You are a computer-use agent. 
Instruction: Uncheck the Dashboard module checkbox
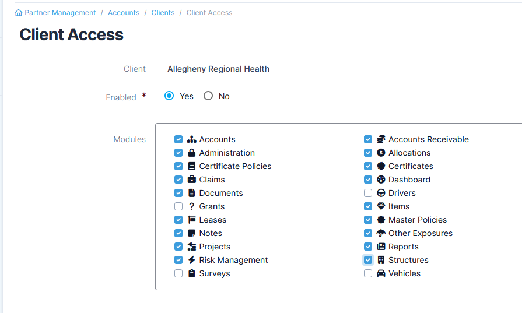point(368,180)
